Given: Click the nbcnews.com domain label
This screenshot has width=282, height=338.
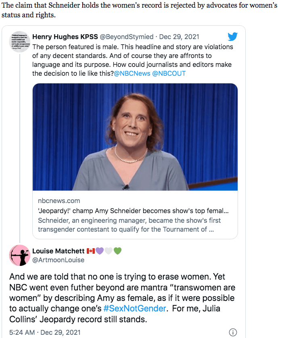Looking at the screenshot, I should [x=59, y=201].
